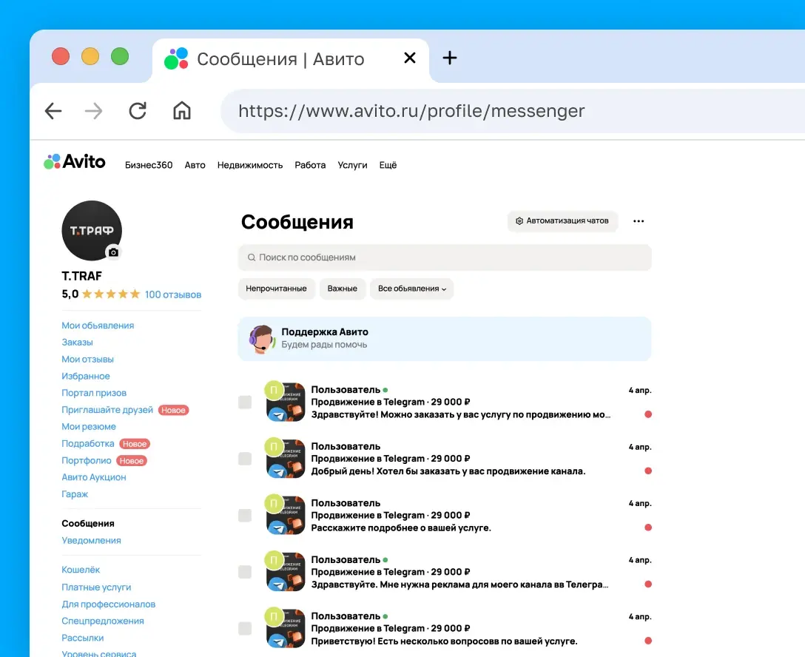Tick checkbox for 'Мне нужна реклама' chat
This screenshot has height=657, width=805.
coord(245,572)
